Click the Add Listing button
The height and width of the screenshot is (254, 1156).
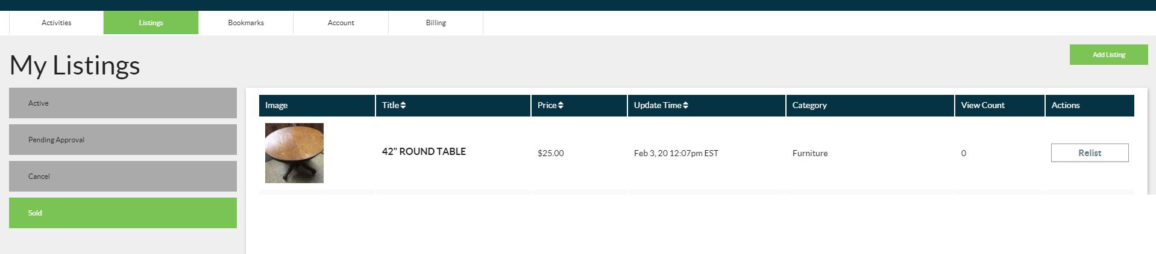coord(1108,55)
